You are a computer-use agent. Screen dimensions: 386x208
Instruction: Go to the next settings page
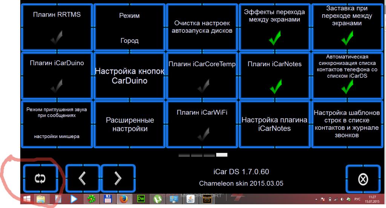point(118,178)
